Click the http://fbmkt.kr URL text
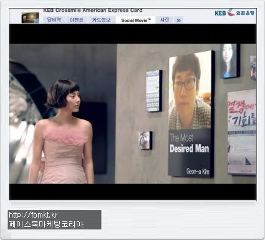This screenshot has width=265, height=240. tap(33, 215)
